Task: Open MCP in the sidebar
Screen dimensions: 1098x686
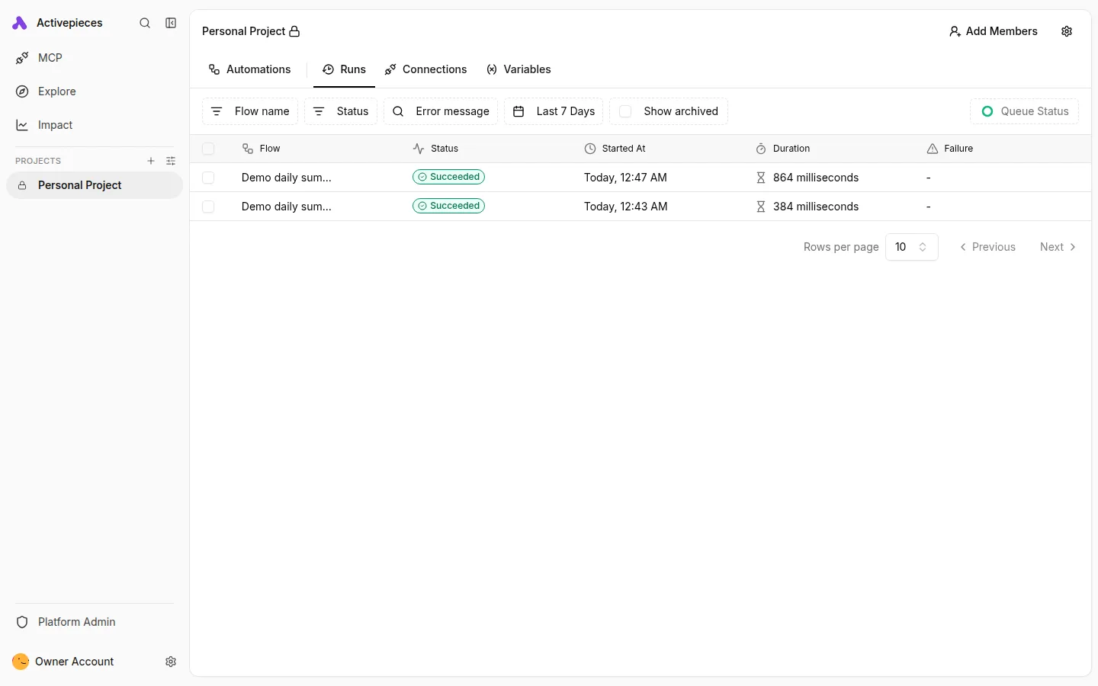Action: click(x=95, y=58)
